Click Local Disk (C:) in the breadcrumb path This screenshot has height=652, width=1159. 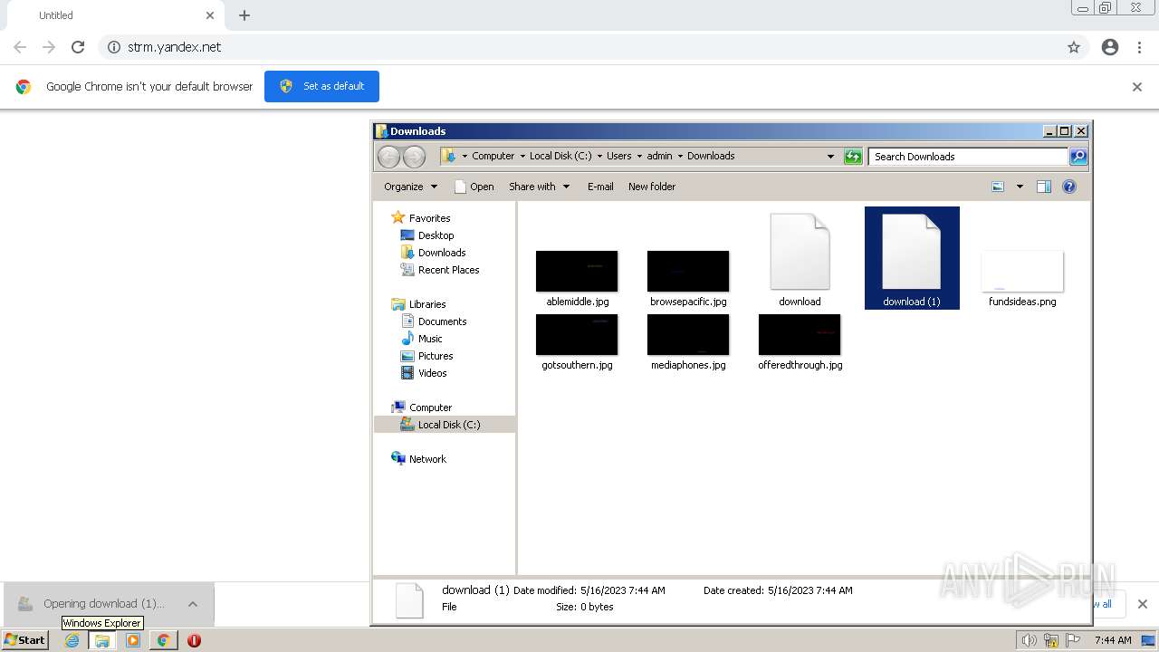[560, 156]
